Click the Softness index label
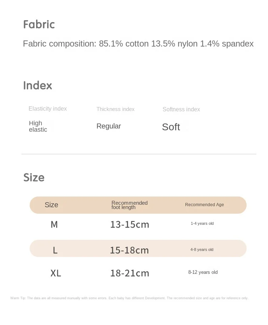This screenshot has width=268, height=325. [181, 110]
